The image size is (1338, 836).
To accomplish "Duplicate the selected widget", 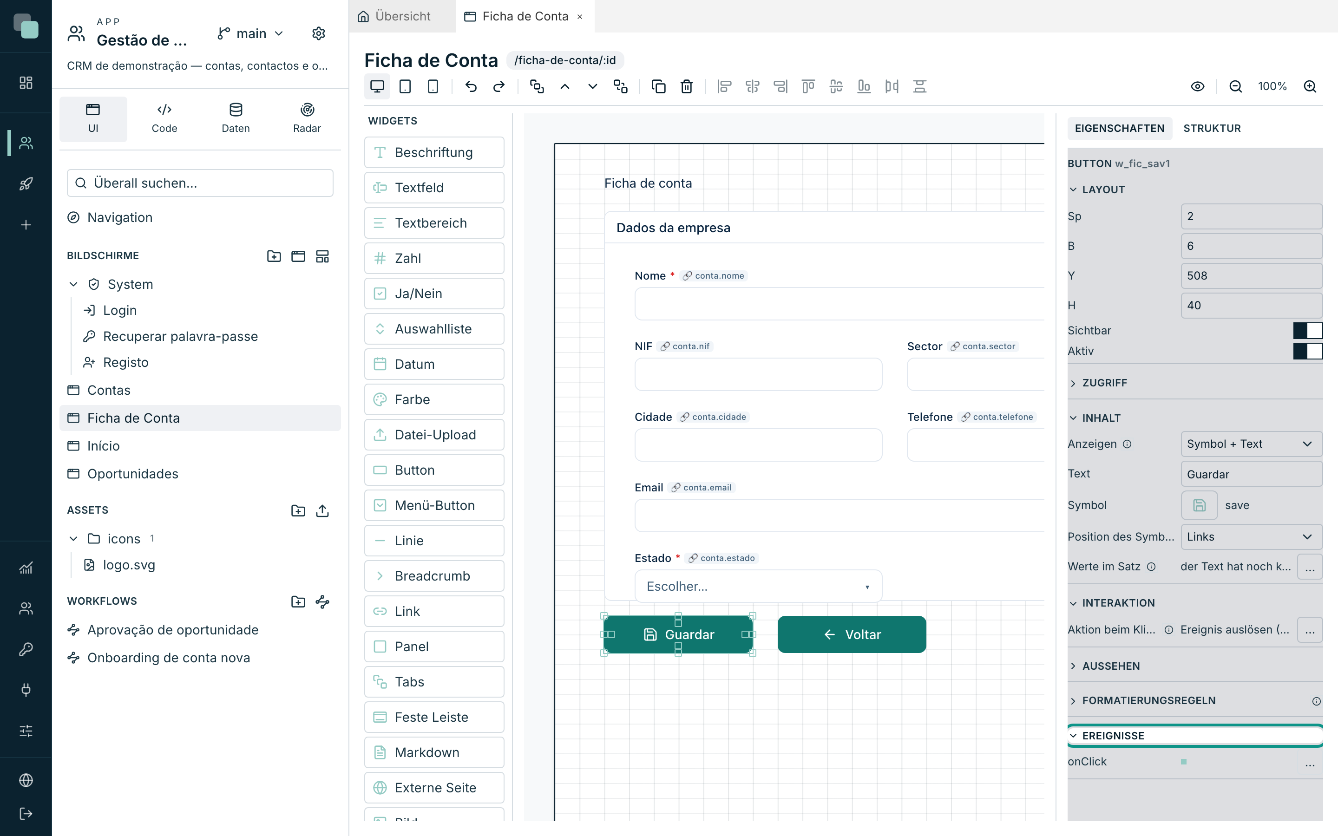I will [x=658, y=86].
